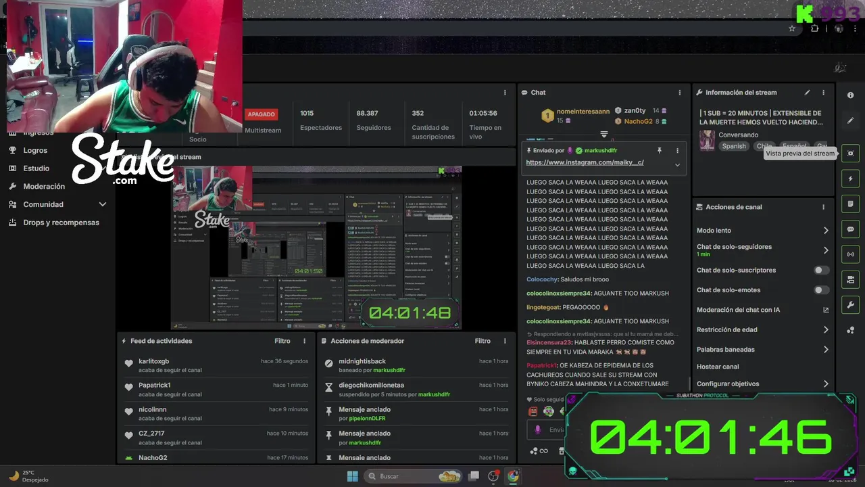Click markushdlfr under midnightisback ban entry

click(389, 370)
